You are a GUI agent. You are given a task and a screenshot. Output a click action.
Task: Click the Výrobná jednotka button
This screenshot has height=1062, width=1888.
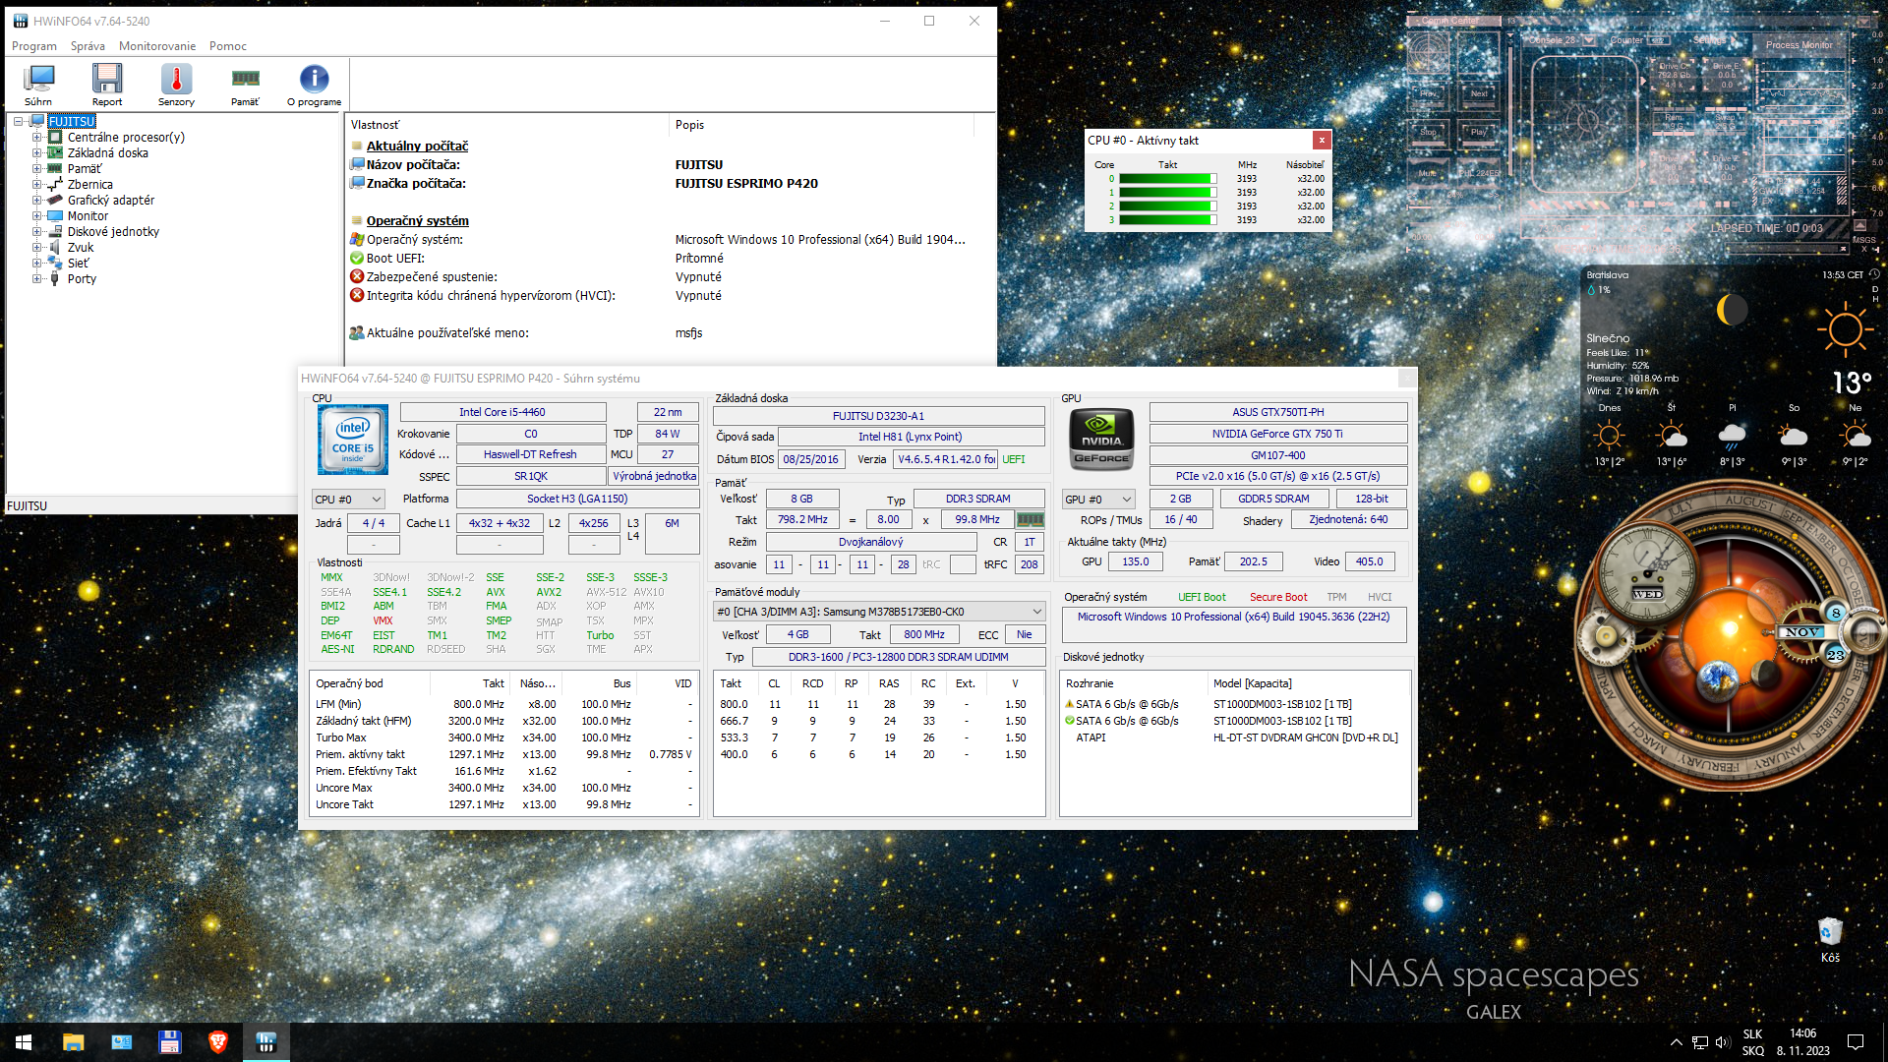click(654, 476)
